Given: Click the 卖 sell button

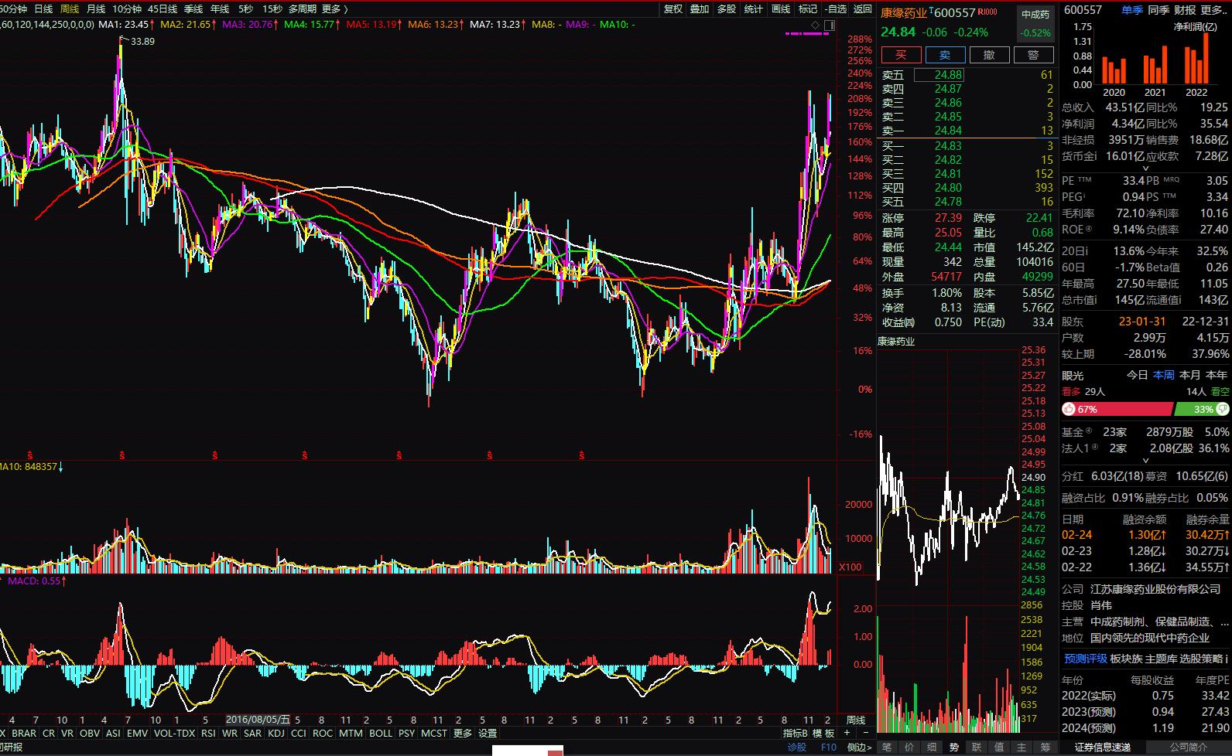Looking at the screenshot, I should pyautogui.click(x=946, y=55).
